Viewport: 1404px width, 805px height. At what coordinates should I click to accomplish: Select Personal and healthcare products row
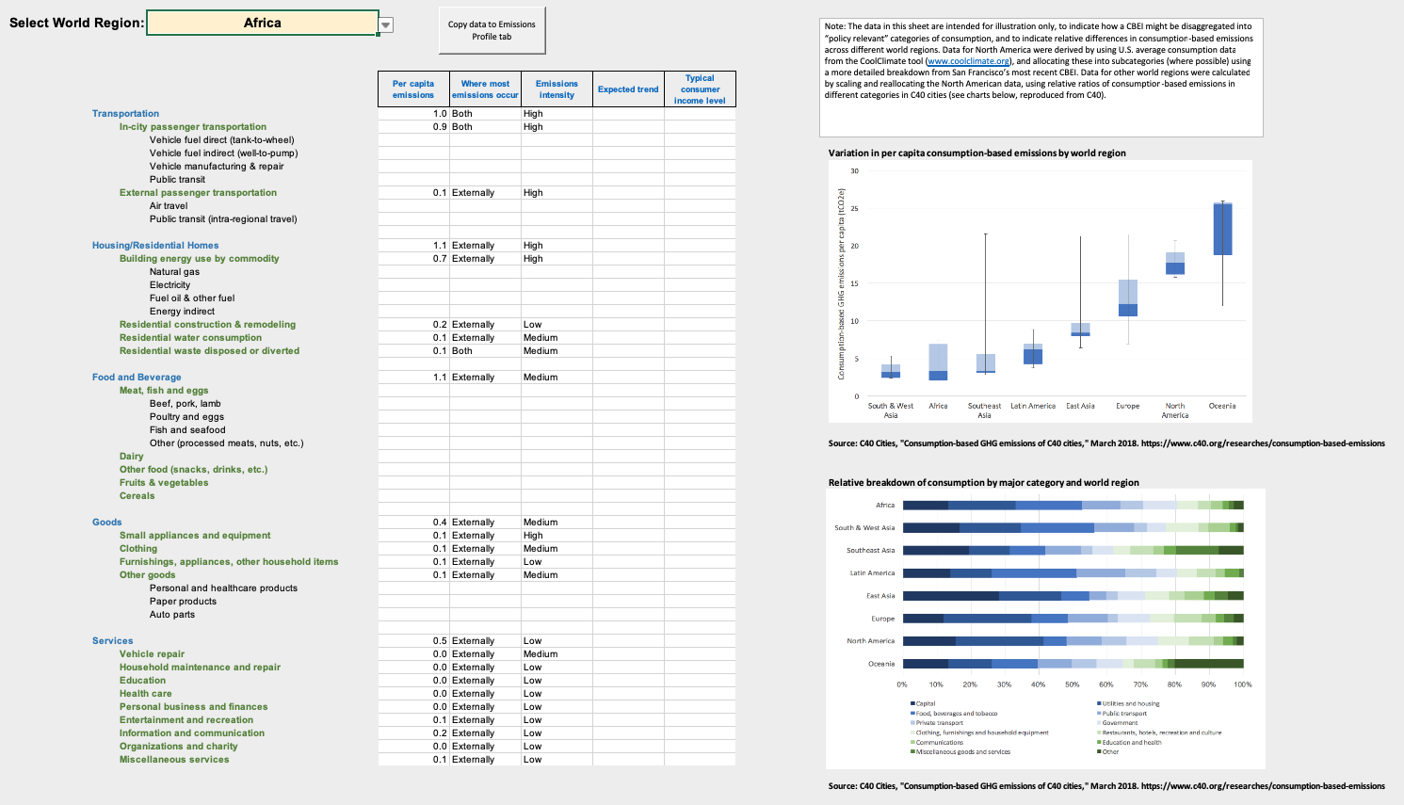coord(223,588)
